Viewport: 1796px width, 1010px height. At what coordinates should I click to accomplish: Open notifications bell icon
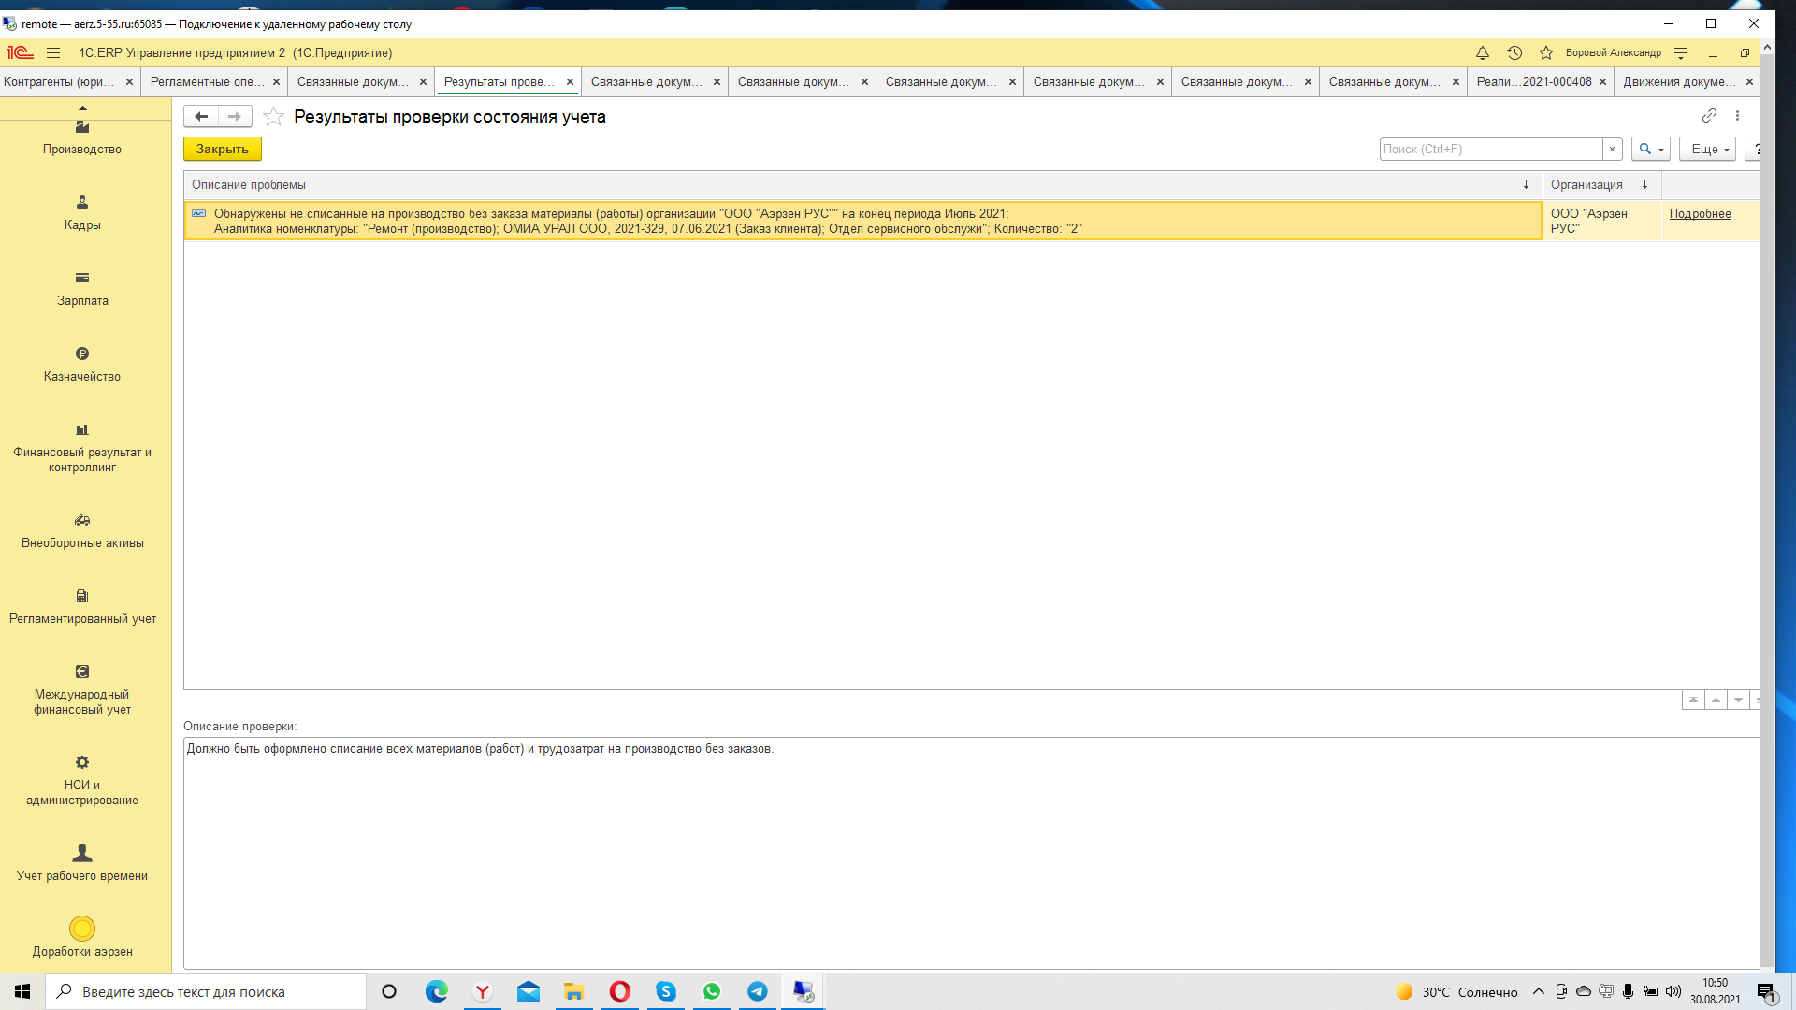tap(1483, 53)
